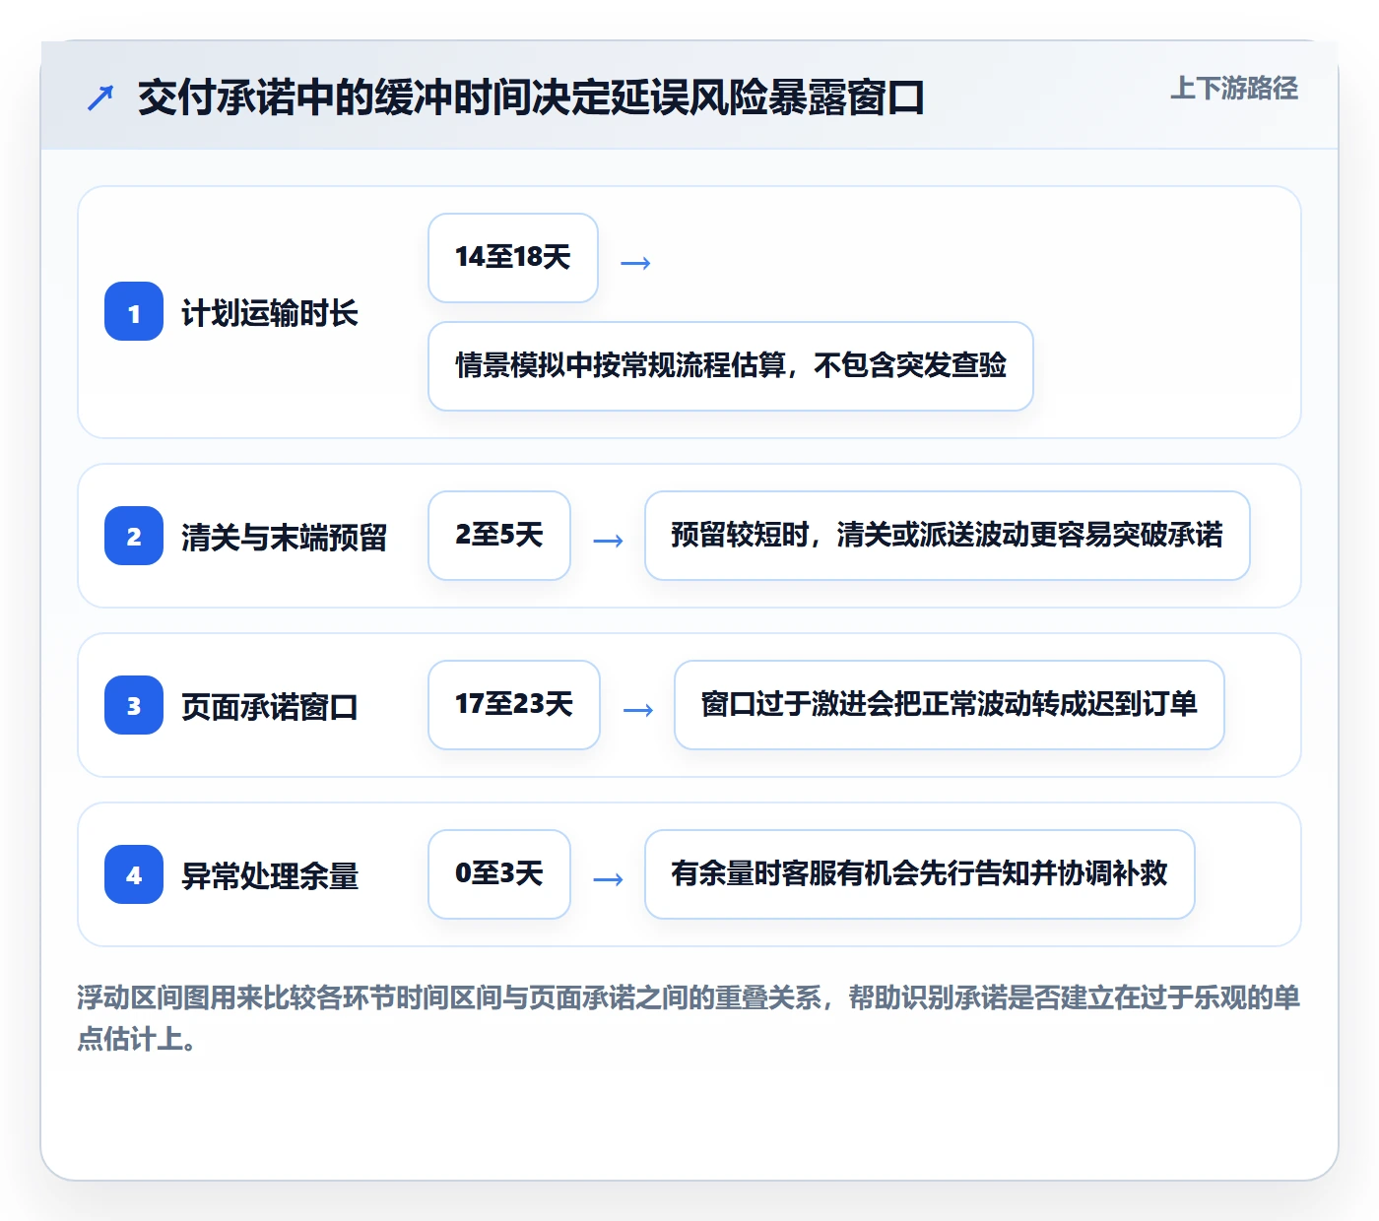Select the 异常处理余量 row label
The width and height of the screenshot is (1379, 1221).
(x=270, y=875)
